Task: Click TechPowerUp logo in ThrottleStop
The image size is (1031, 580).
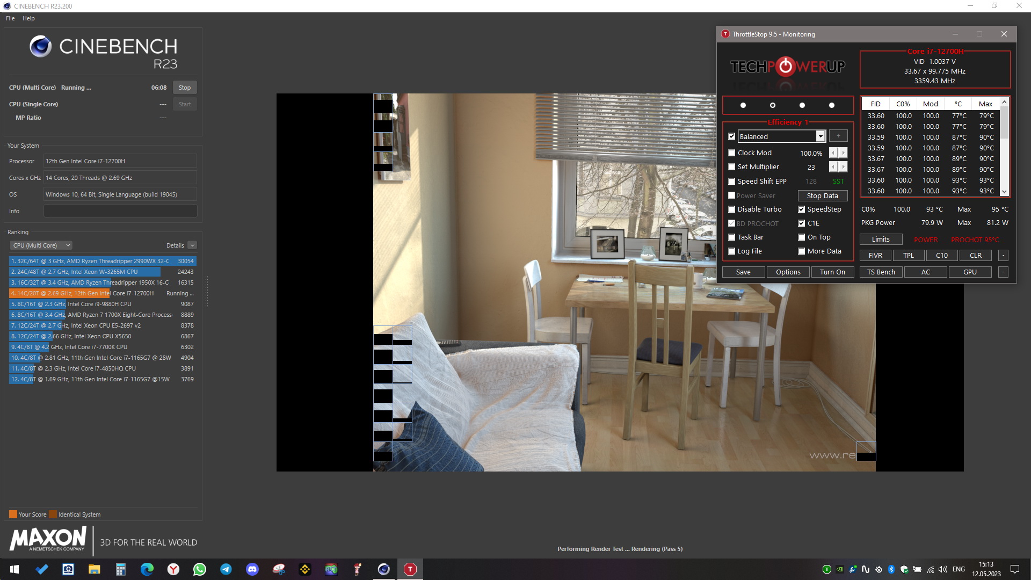Action: click(x=787, y=67)
